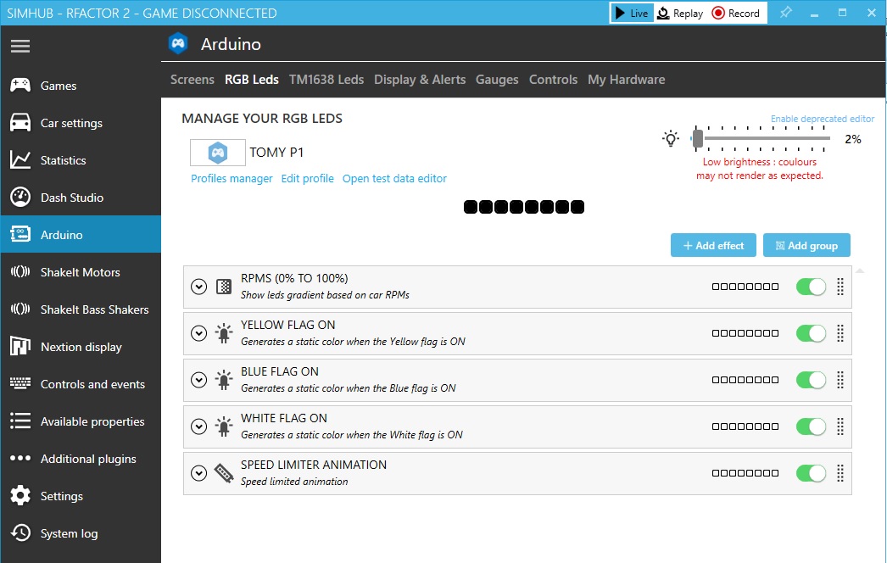The height and width of the screenshot is (563, 887).
Task: Open the TM1638 Leds tab
Action: [x=326, y=79]
